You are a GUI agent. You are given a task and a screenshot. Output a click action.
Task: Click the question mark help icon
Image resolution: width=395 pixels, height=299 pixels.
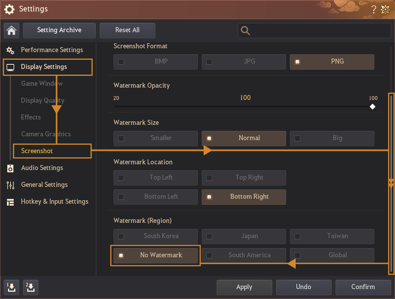tap(374, 10)
